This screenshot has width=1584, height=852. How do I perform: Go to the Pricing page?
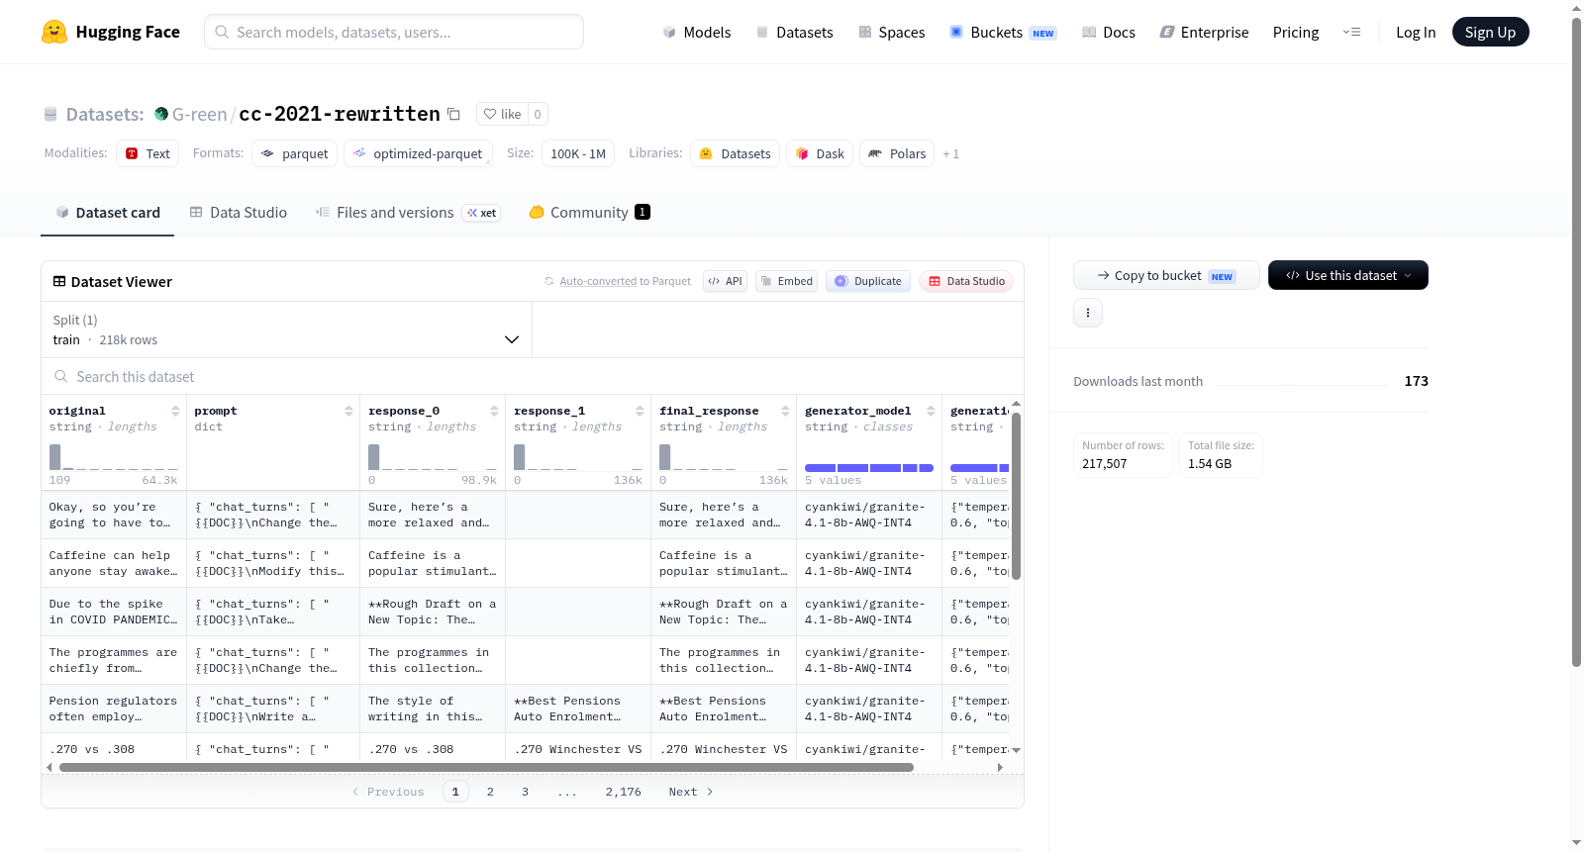coord(1296,32)
